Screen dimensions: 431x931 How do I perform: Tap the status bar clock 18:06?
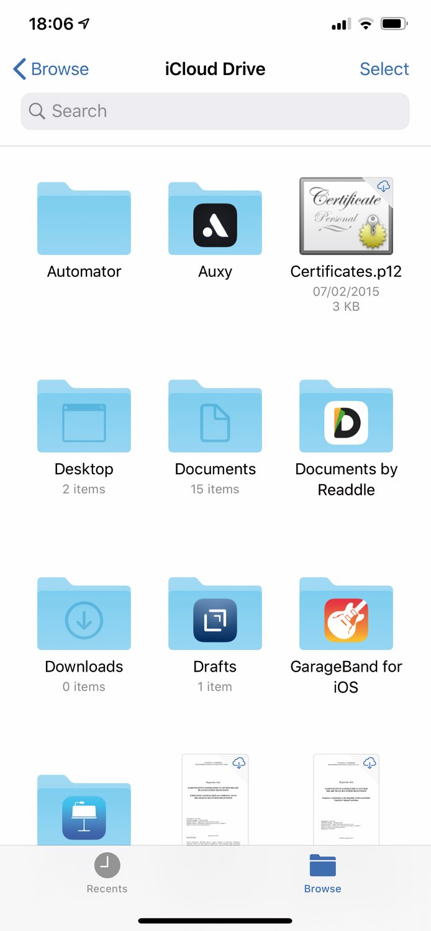point(51,24)
